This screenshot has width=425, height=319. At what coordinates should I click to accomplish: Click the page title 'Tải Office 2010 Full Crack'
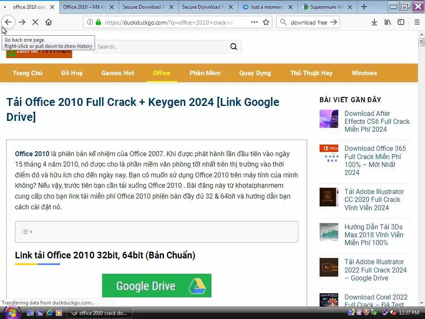tap(143, 109)
